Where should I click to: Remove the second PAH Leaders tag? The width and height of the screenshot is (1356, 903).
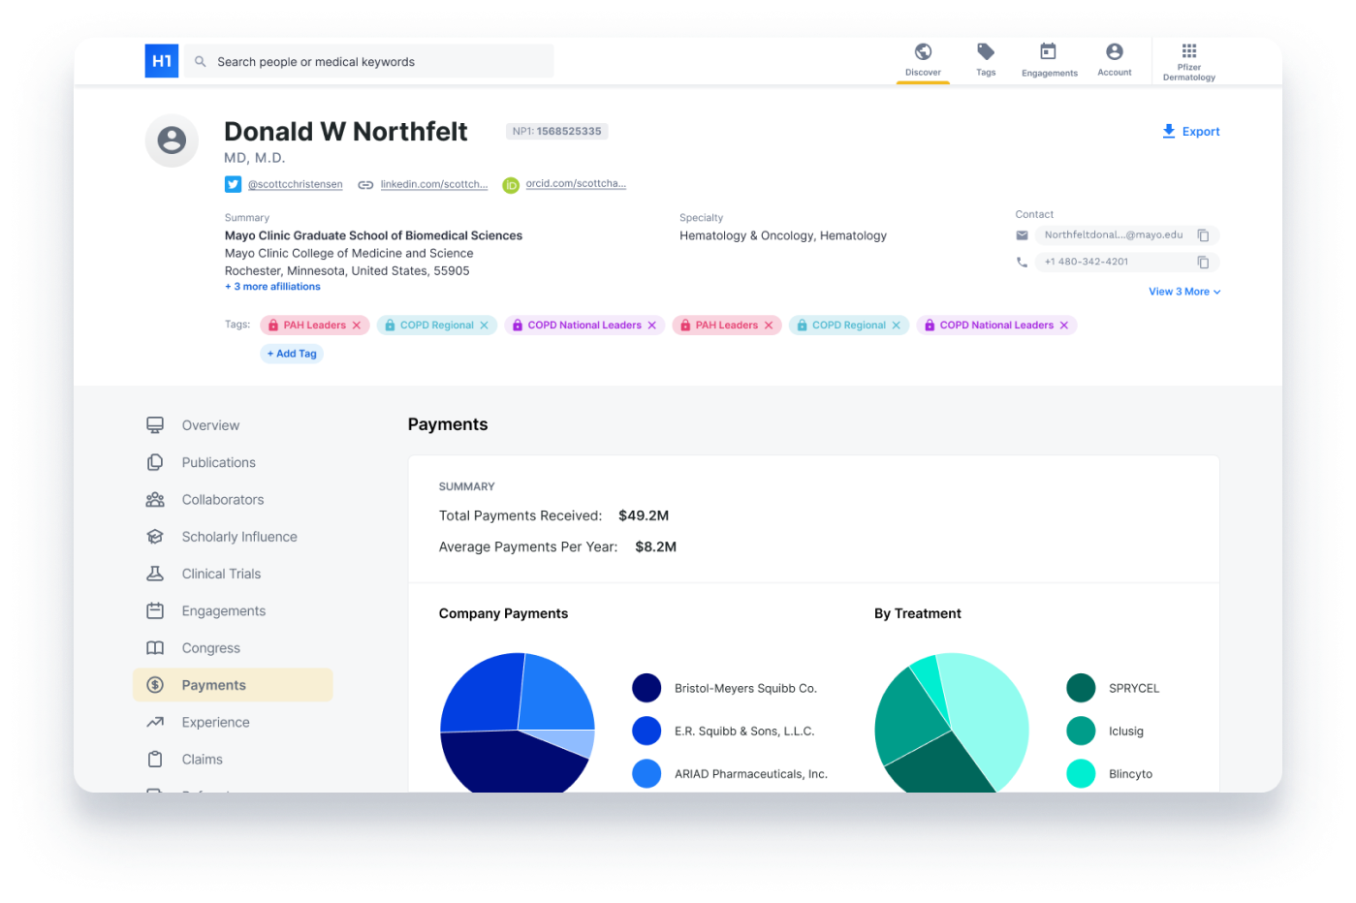tap(769, 326)
